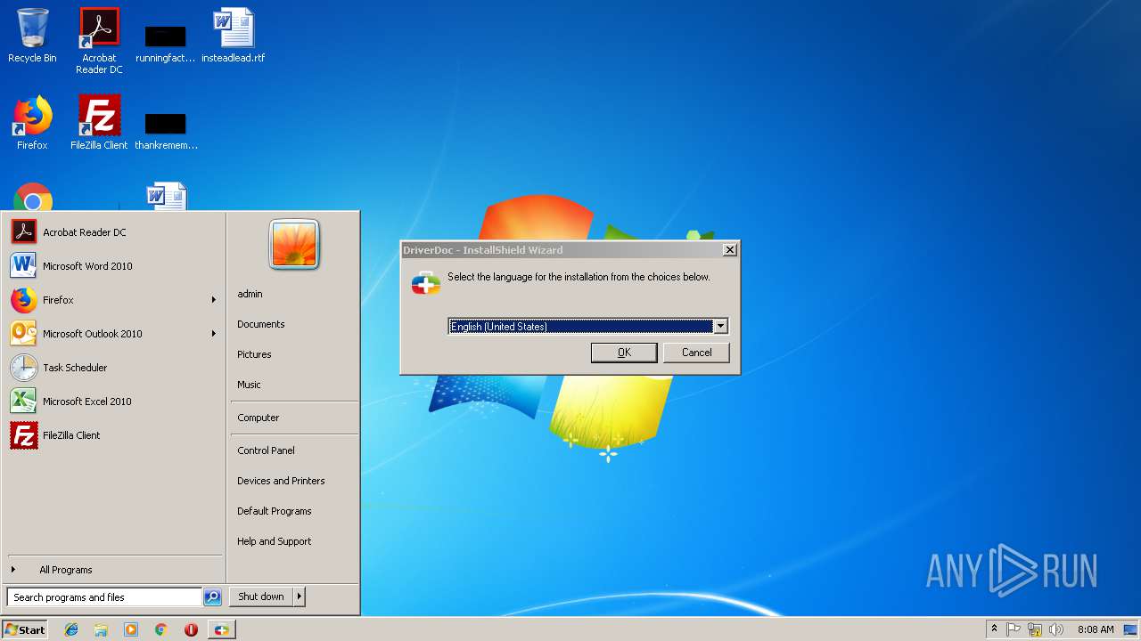Launch Task Scheduler from Start menu
The height and width of the screenshot is (641, 1141).
113,368
